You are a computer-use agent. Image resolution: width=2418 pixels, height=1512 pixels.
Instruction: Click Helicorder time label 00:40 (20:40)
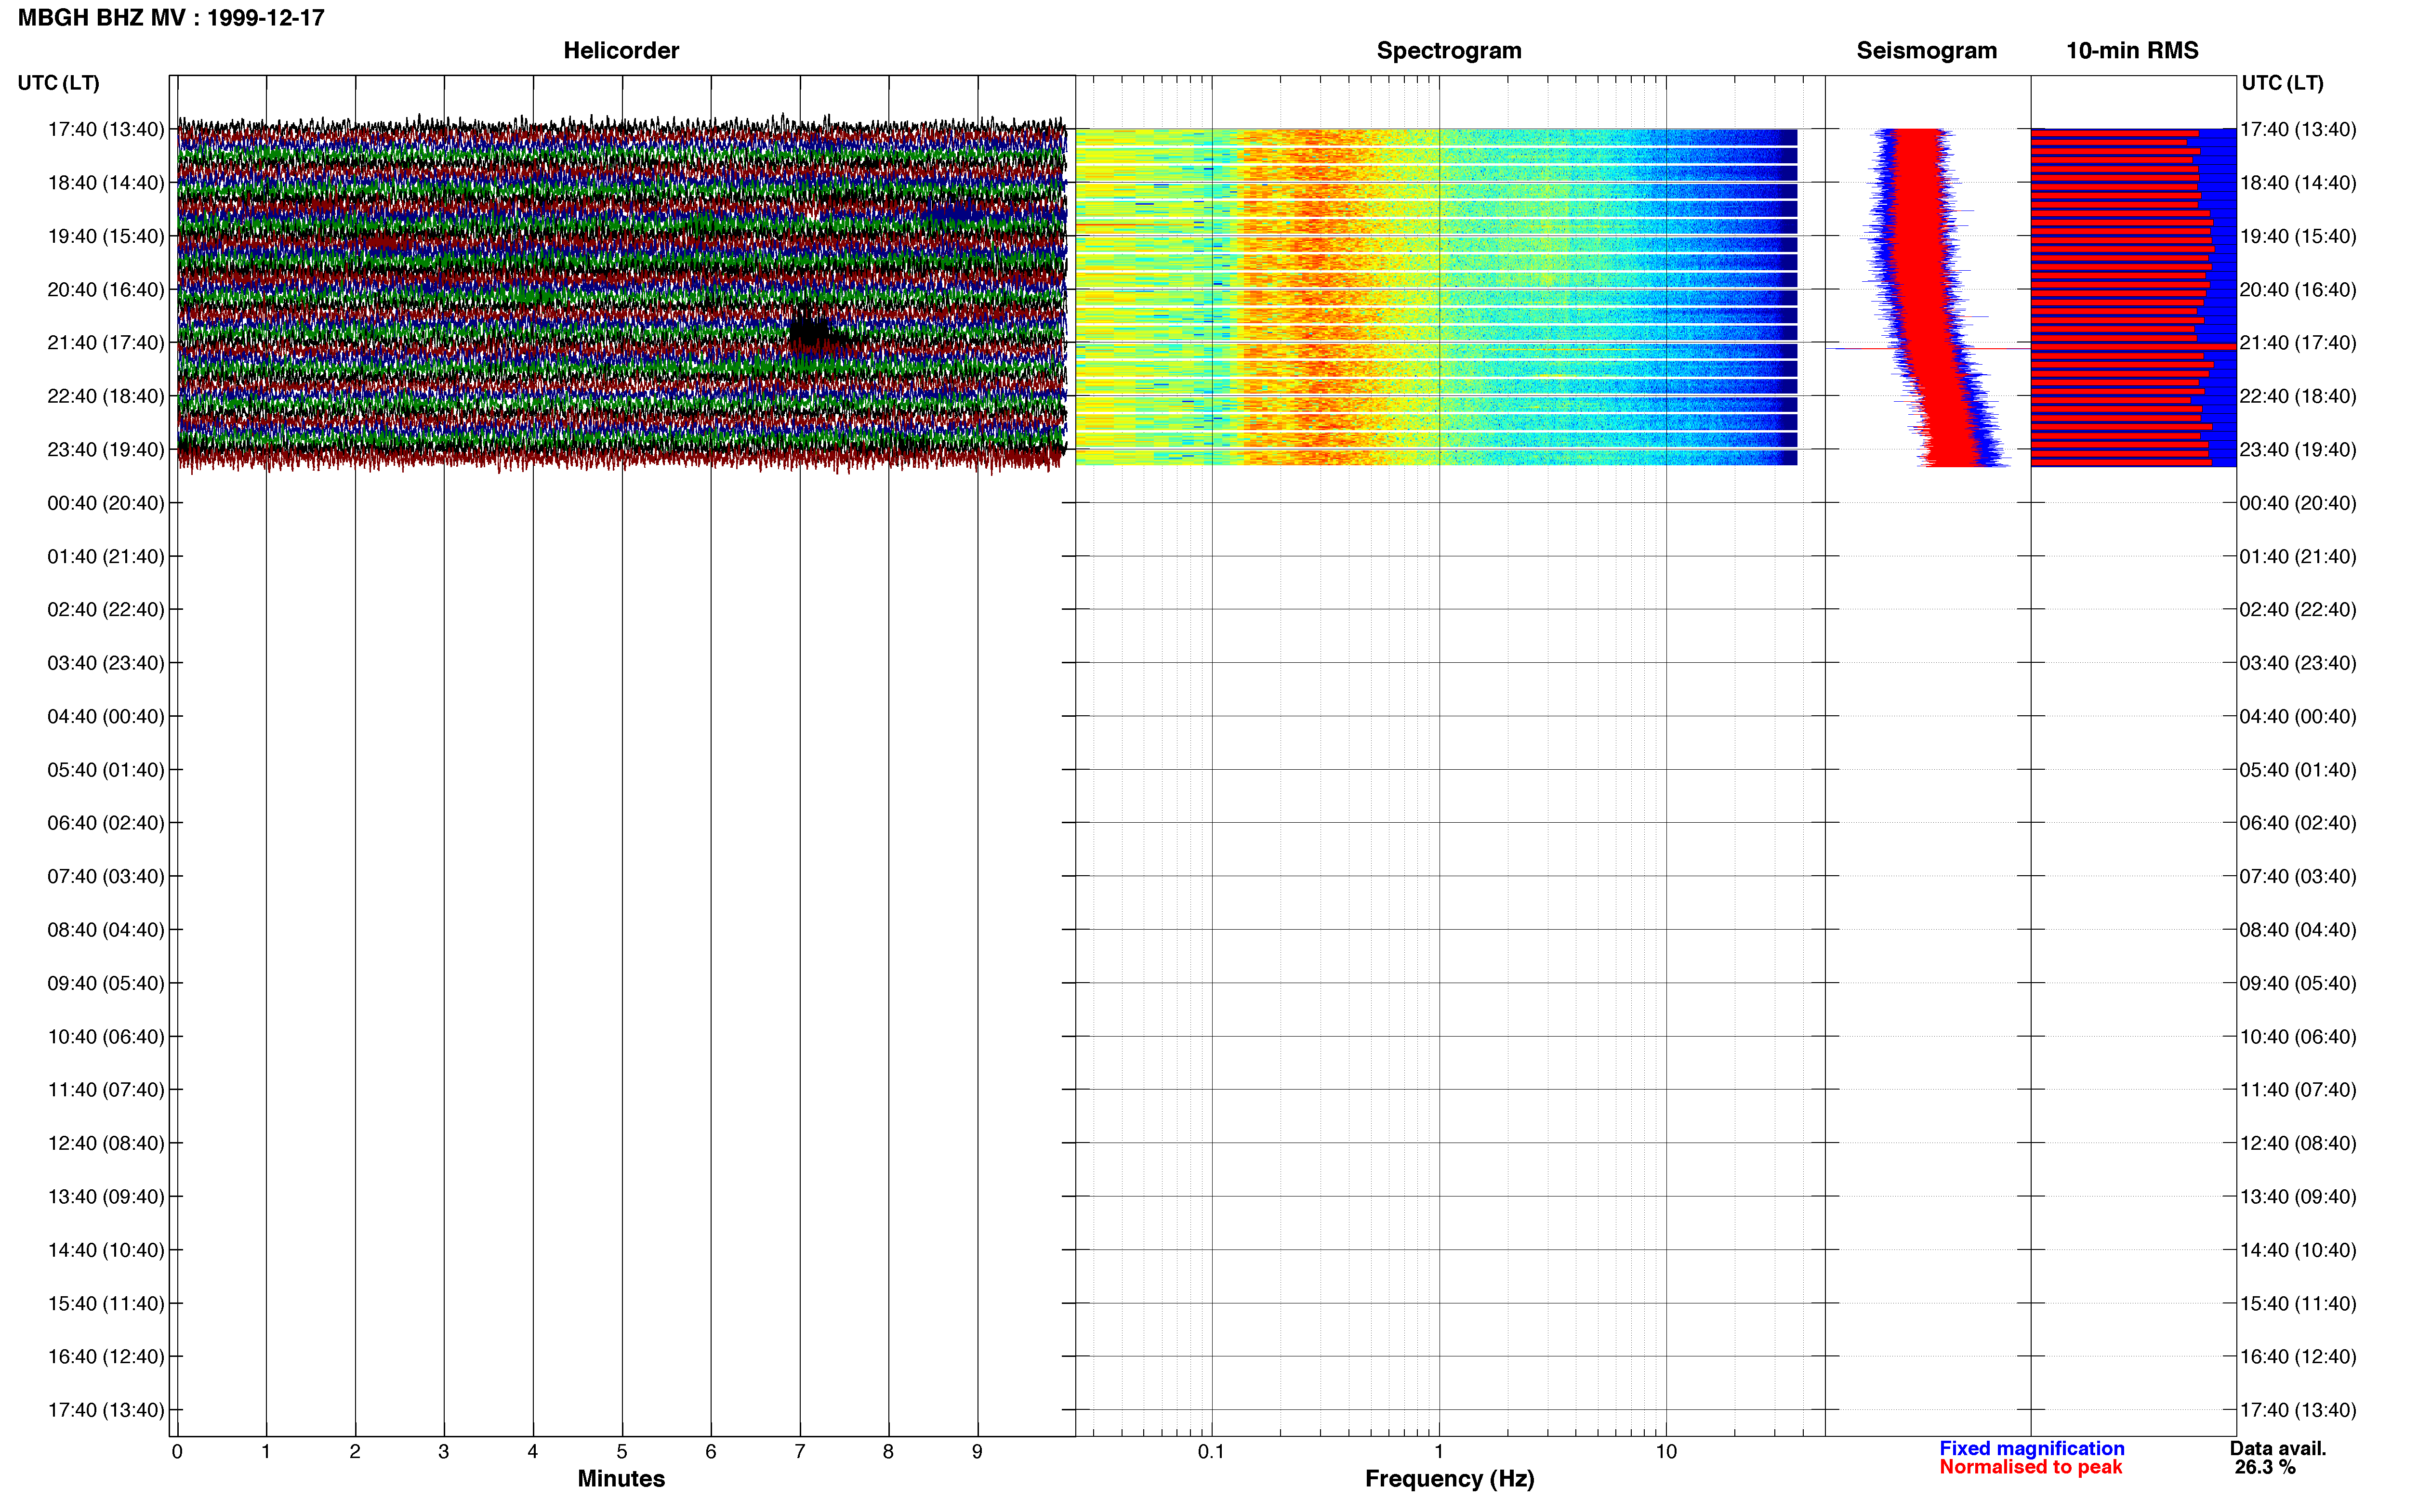coord(106,503)
